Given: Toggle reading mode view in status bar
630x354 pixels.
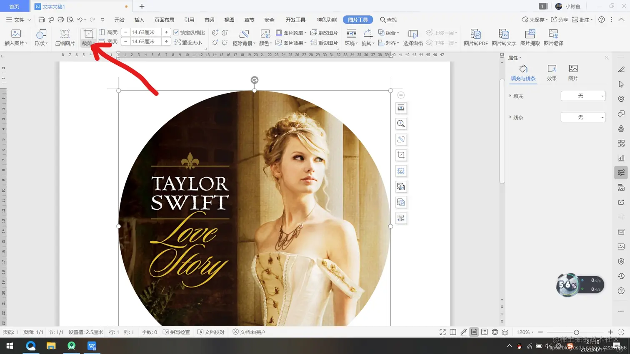Looking at the screenshot, I should (x=453, y=332).
